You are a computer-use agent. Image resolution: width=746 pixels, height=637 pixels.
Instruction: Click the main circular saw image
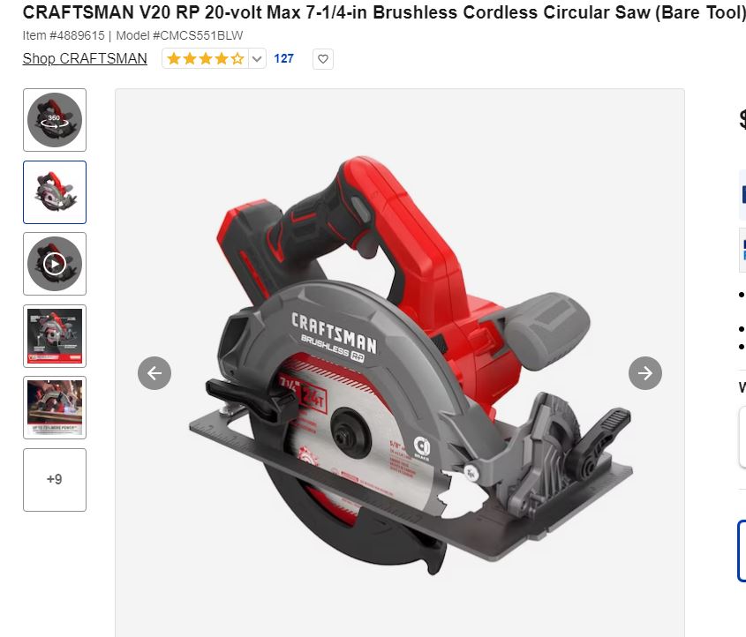pos(400,363)
